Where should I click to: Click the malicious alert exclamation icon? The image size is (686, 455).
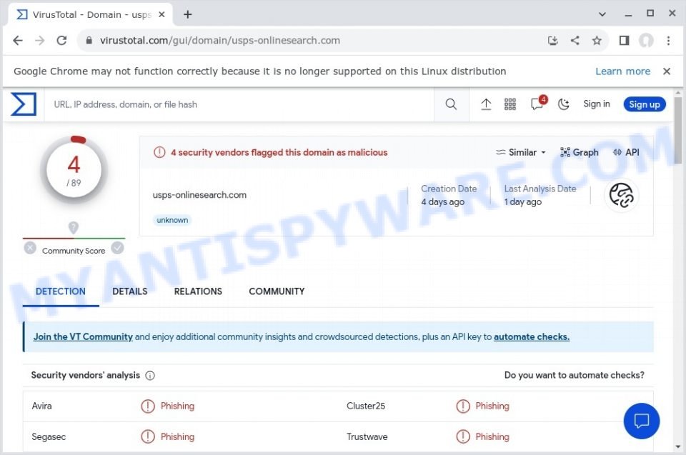(159, 152)
